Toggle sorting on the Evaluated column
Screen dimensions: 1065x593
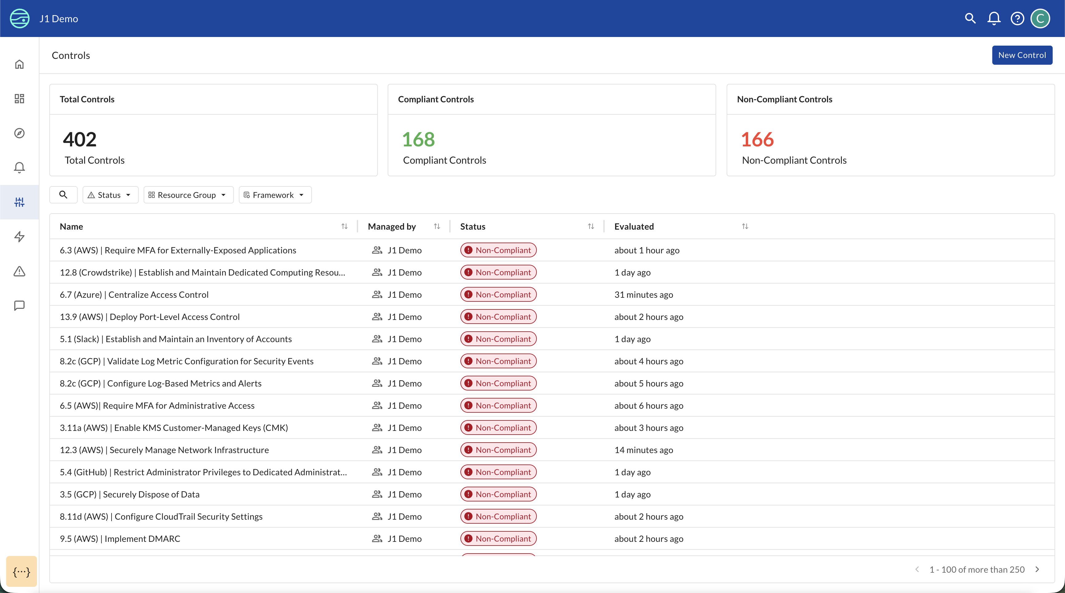pyautogui.click(x=745, y=226)
